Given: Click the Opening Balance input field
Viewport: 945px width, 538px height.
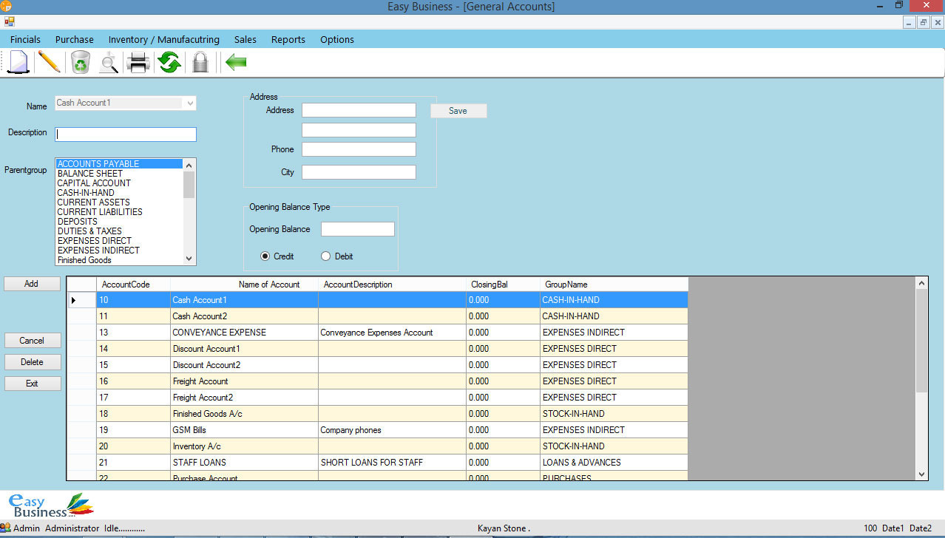Looking at the screenshot, I should [357, 229].
